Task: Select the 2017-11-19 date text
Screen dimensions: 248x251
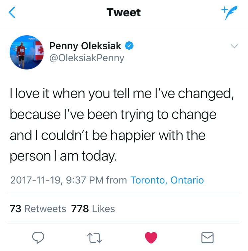Action: [x=35, y=180]
